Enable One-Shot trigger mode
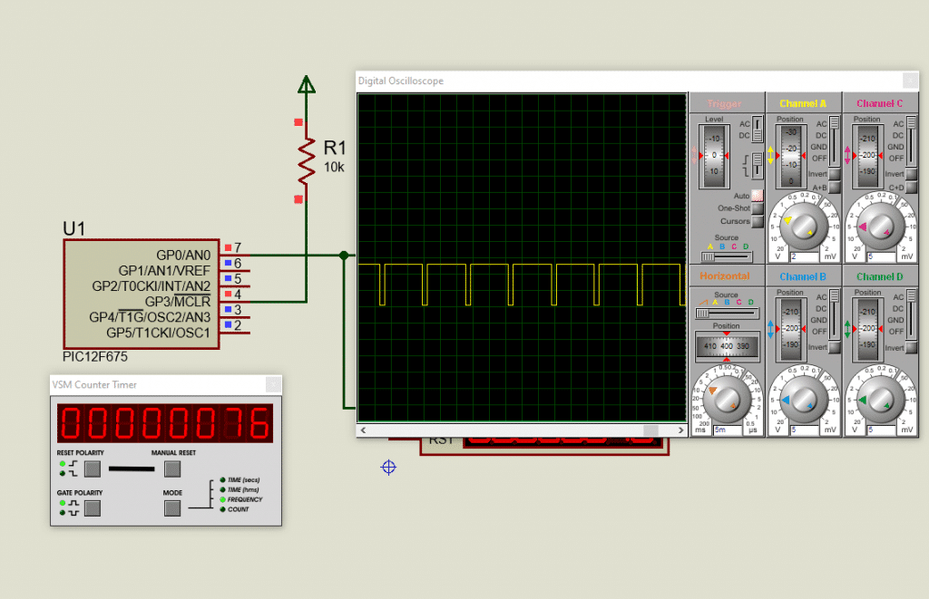Screen dimensions: 929x599 (758, 208)
